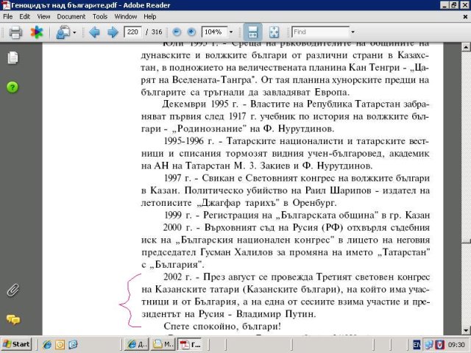
Task: Show the Attachments paperclip panel
Action: tap(13, 290)
